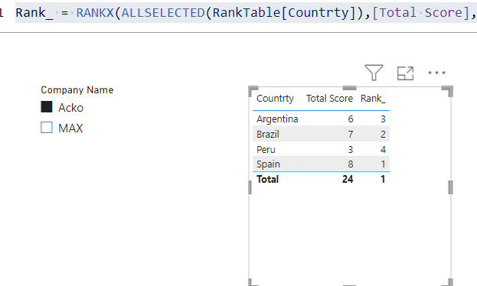Click the RANKX function in formula
The image size is (477, 286).
[95, 13]
